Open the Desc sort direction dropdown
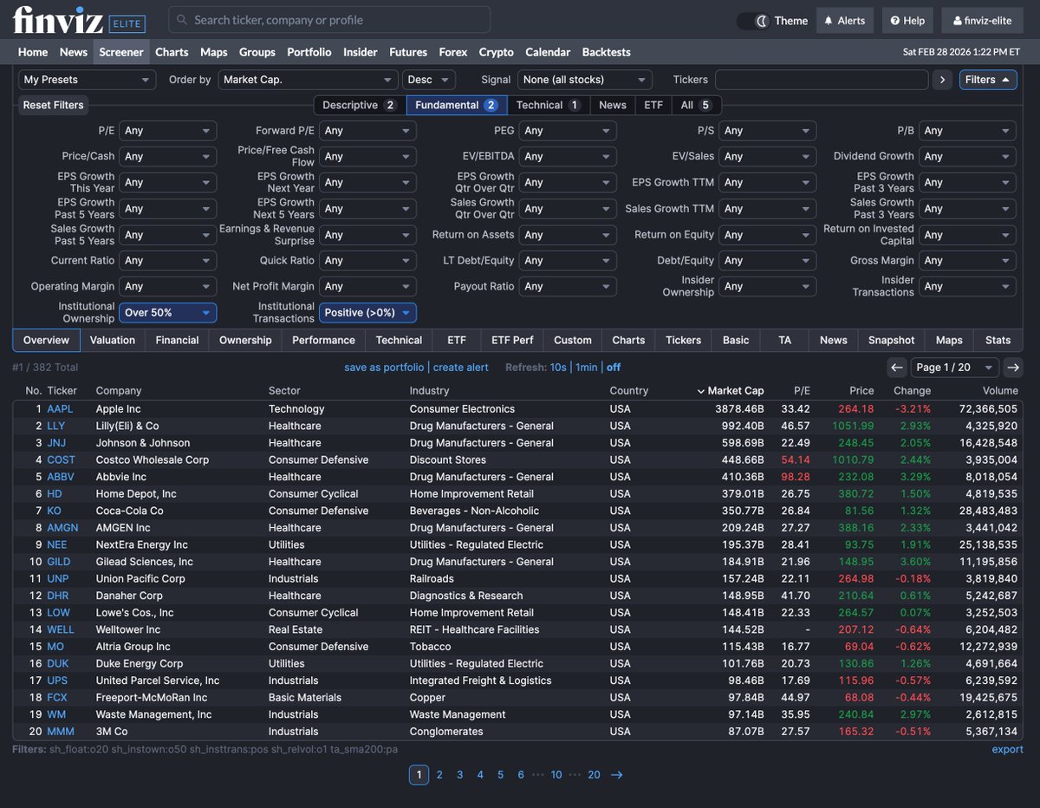 (428, 80)
